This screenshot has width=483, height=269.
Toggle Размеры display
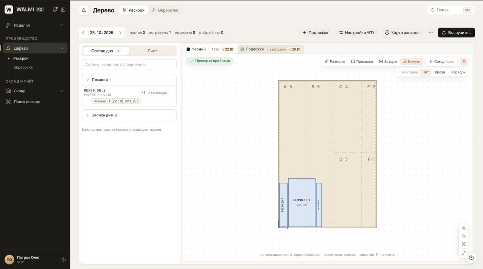[335, 61]
